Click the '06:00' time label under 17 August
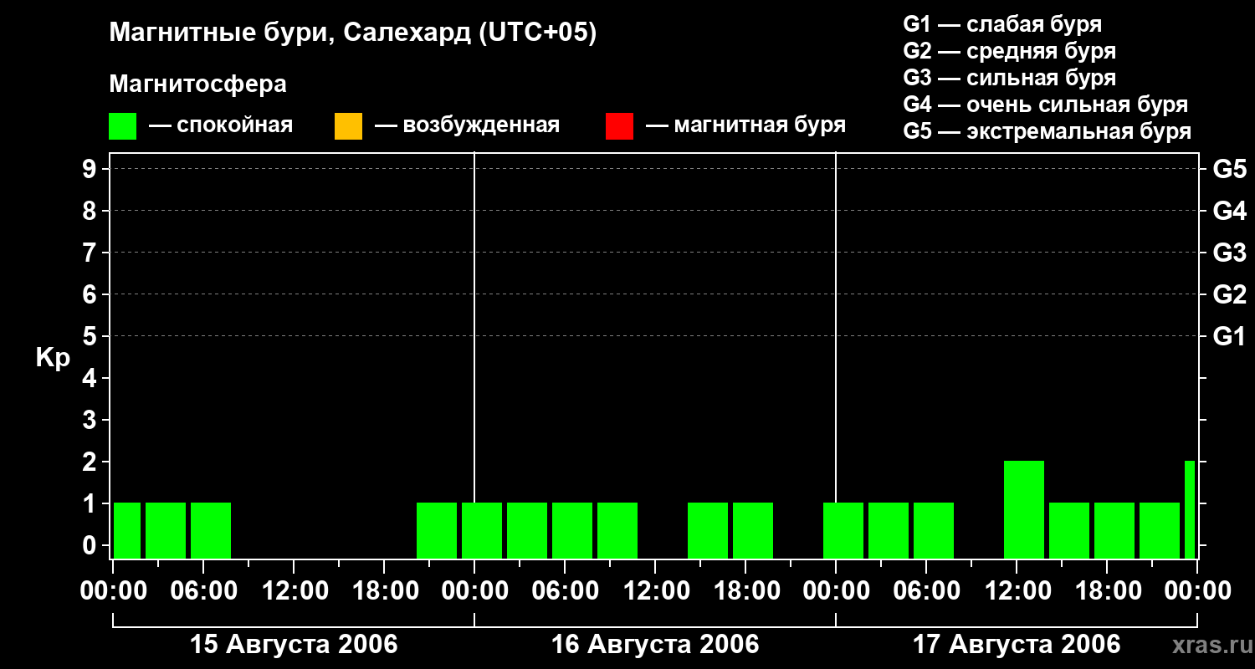 coord(926,591)
